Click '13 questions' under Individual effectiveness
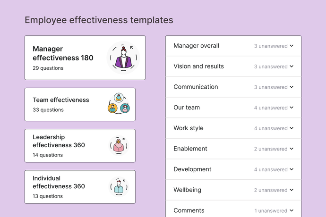The width and height of the screenshot is (326, 217). pyautogui.click(x=48, y=196)
